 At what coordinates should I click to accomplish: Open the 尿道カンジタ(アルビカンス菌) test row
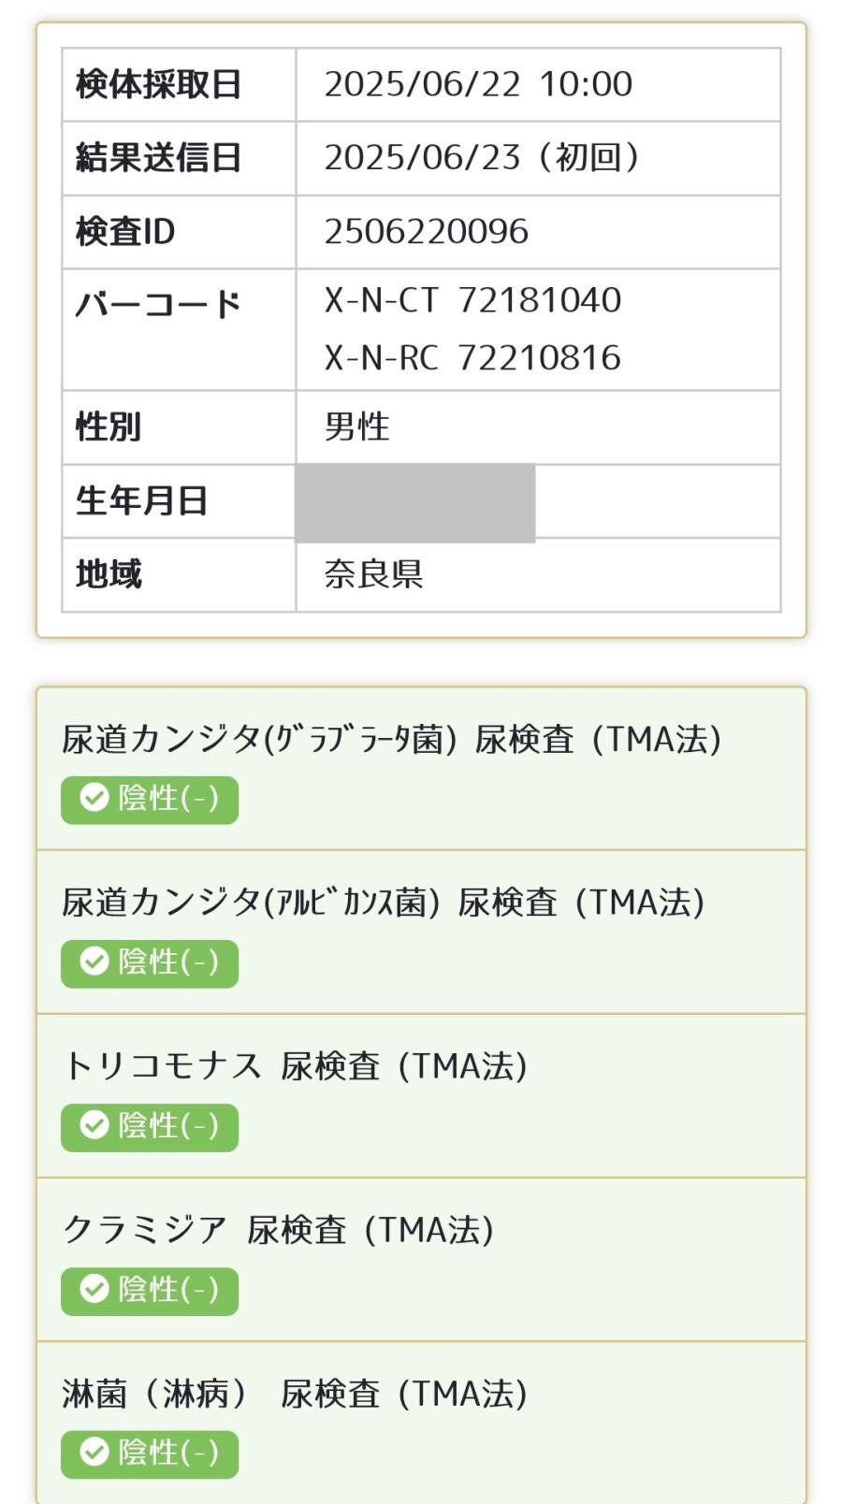[421, 933]
